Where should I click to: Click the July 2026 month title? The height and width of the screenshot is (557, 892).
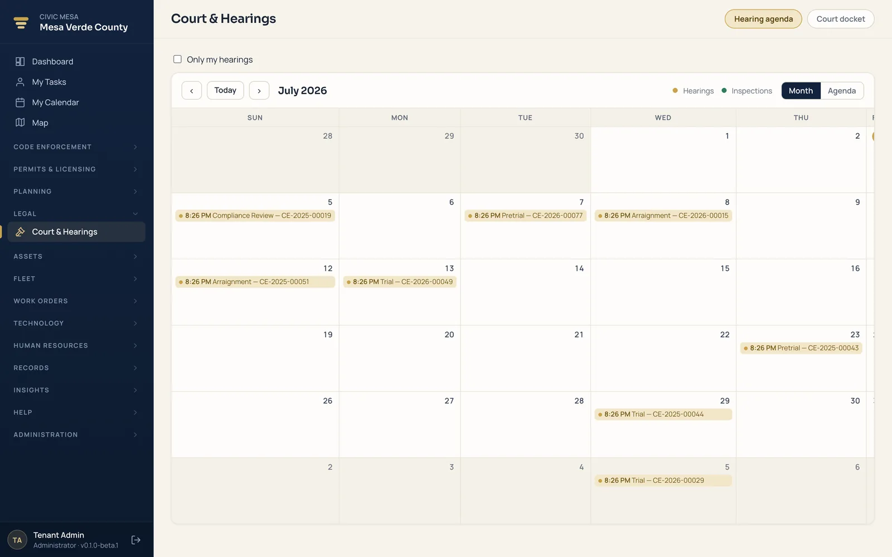click(x=302, y=91)
